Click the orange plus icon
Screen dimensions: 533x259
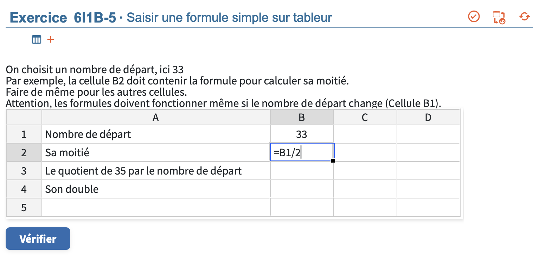coord(51,39)
